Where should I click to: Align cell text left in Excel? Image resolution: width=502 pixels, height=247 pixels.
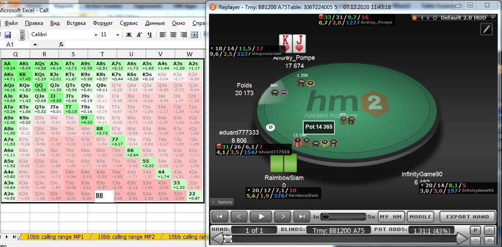tap(163, 35)
